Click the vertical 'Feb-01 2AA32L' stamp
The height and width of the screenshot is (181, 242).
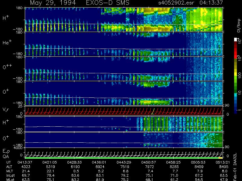235,167
